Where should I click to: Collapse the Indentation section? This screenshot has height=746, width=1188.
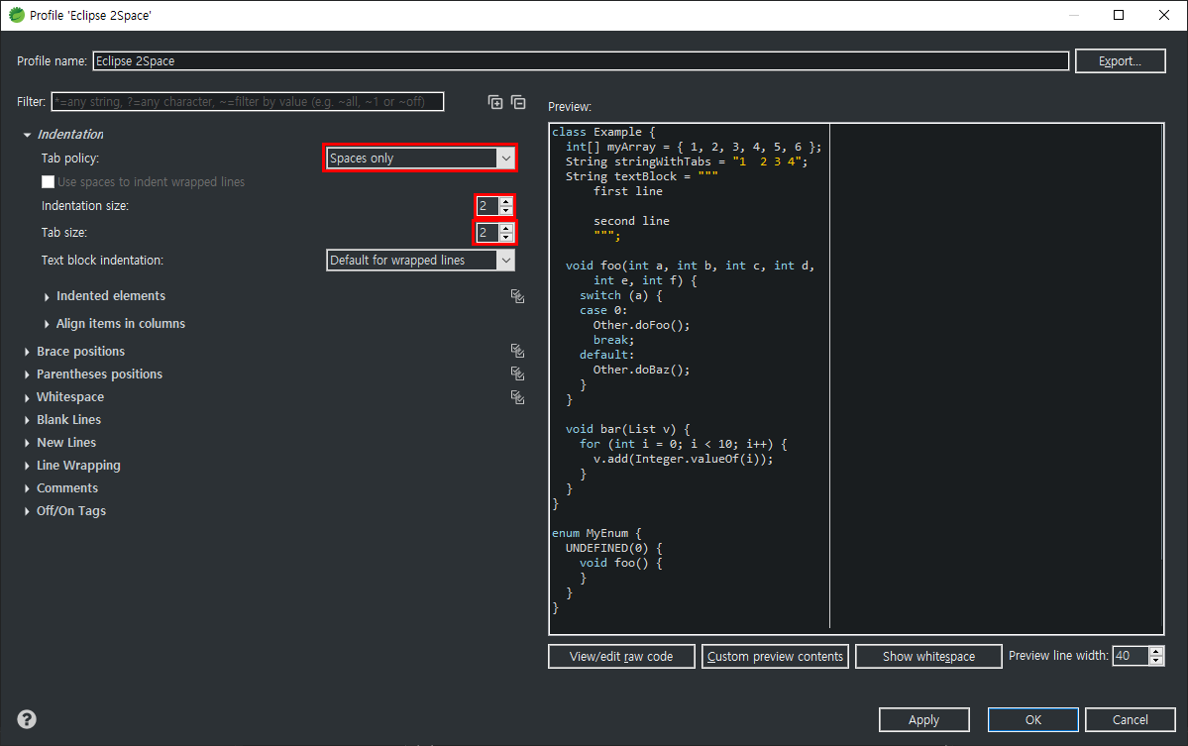(x=28, y=135)
